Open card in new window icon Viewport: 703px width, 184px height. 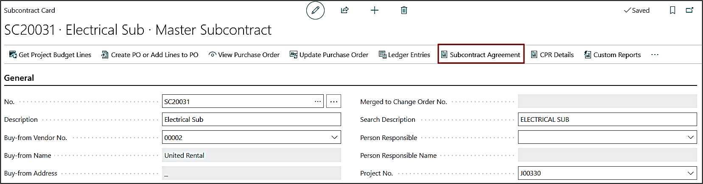(689, 11)
